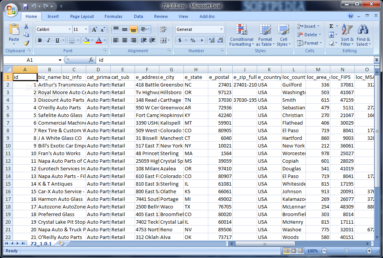Increase font size with Grow Font

tap(94, 29)
